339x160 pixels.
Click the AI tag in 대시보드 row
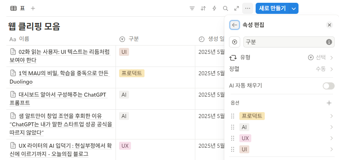click(124, 95)
